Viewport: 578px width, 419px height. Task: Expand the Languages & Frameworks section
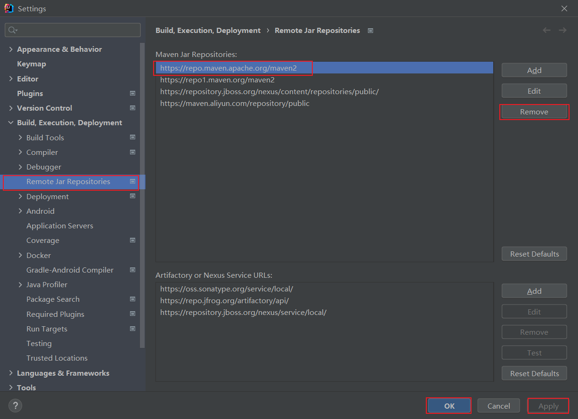[11, 373]
